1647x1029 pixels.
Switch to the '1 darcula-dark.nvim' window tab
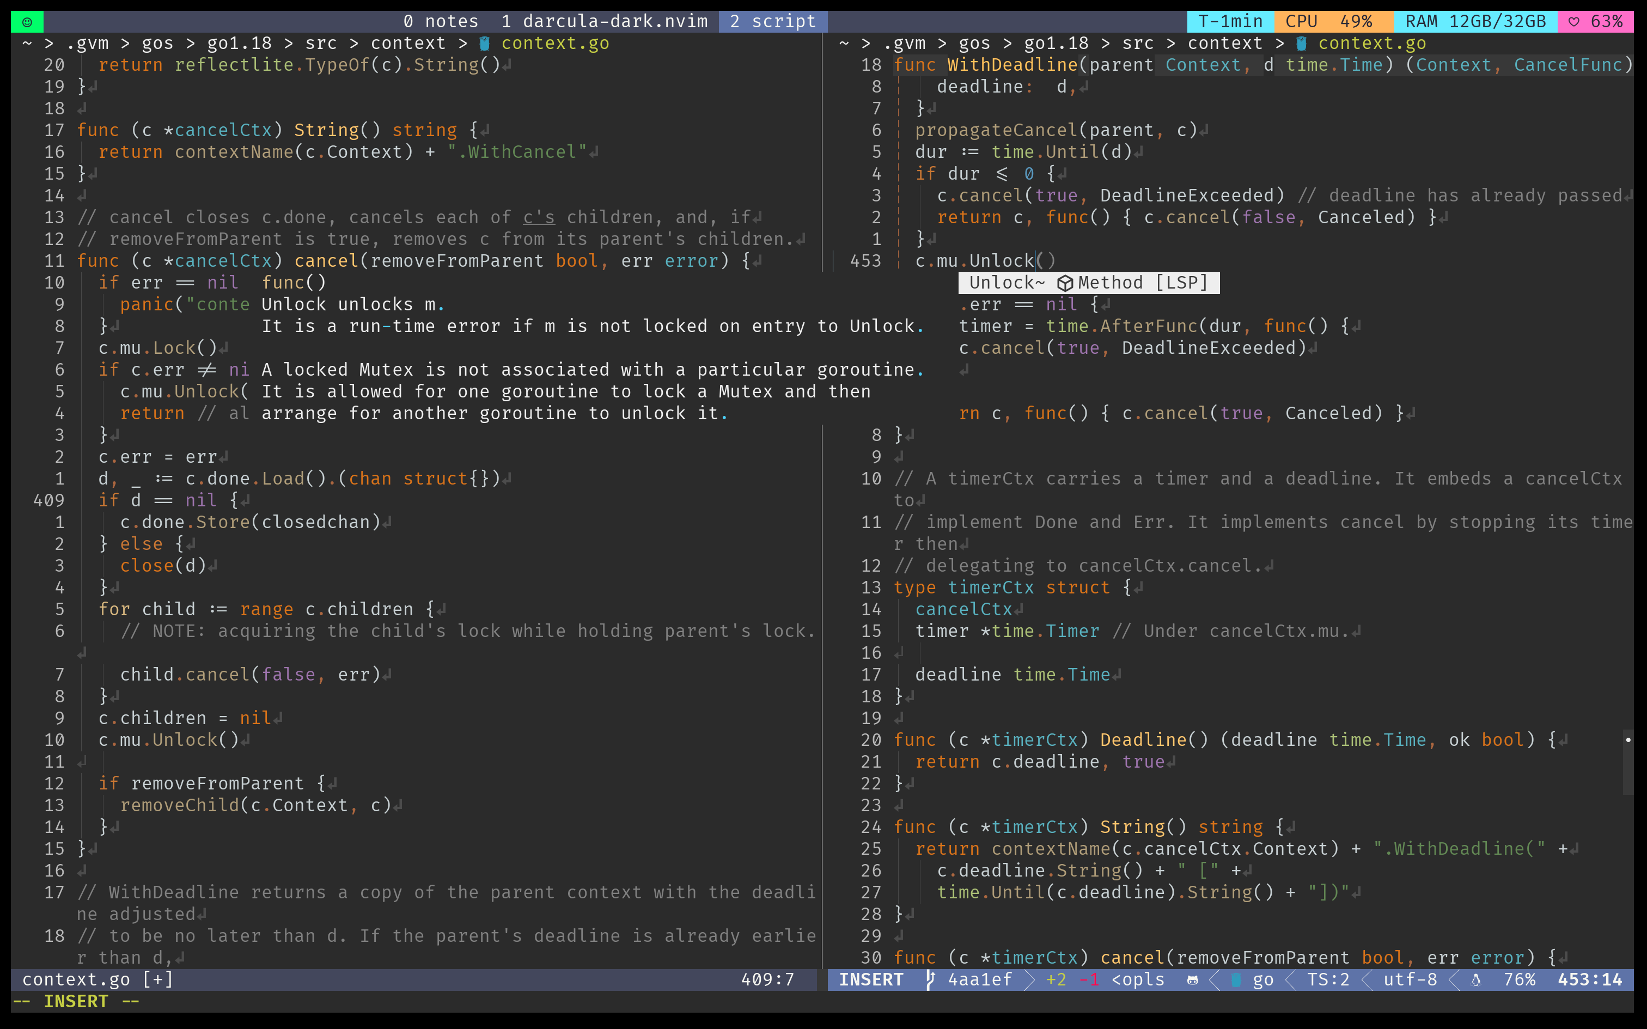click(605, 22)
